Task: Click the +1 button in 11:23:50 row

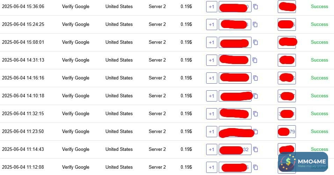Action: (x=211, y=132)
